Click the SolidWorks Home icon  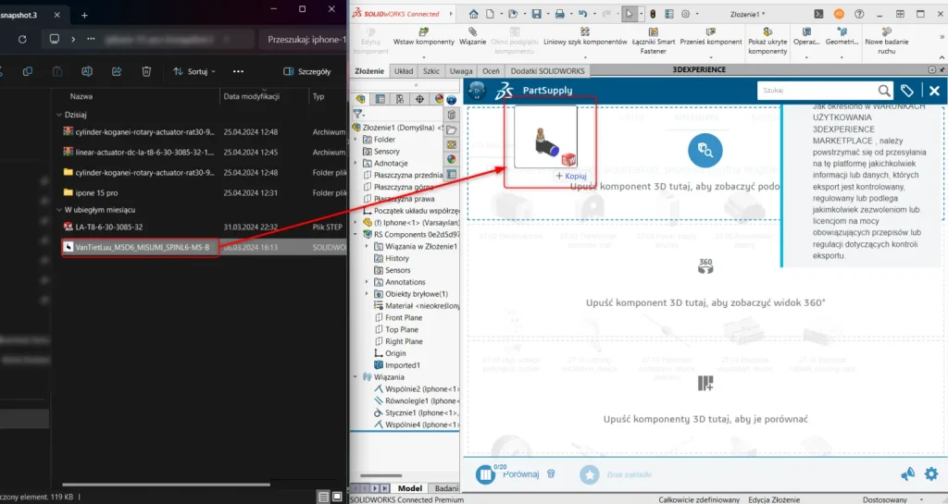point(473,14)
